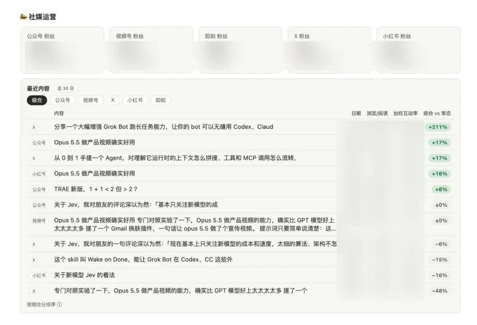Click the −6% value
Viewport: 477px width, 325px height.
coord(441,244)
